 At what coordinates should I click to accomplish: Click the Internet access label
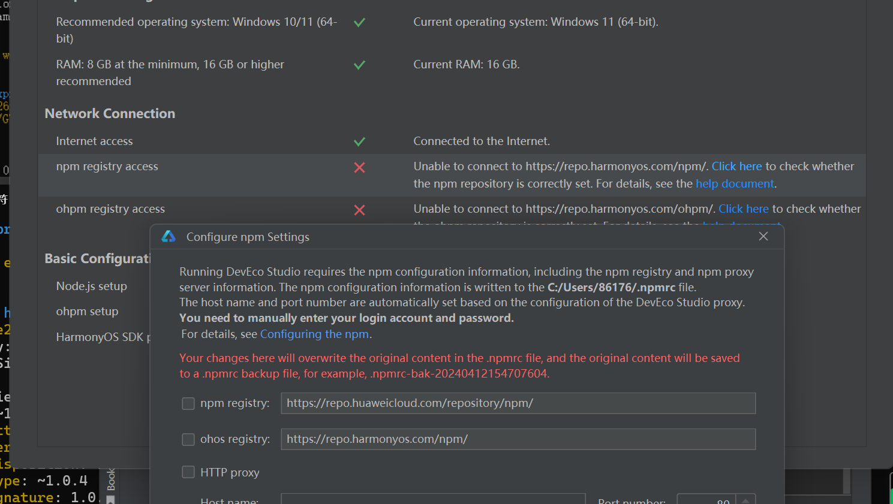(95, 141)
